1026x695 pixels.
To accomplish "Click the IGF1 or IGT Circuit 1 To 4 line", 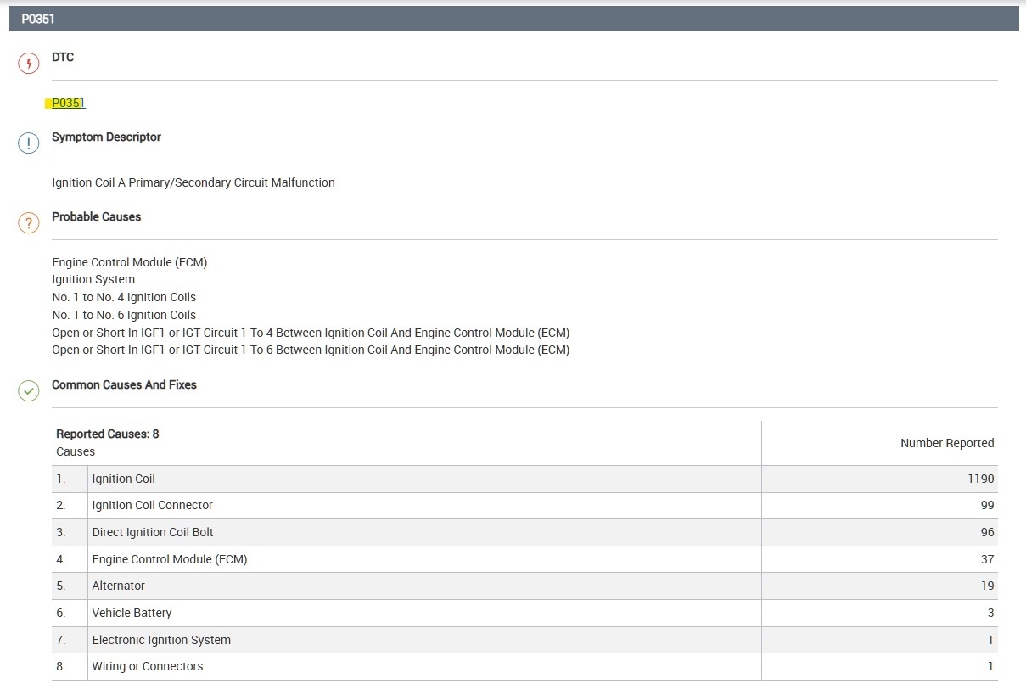I will (x=311, y=333).
